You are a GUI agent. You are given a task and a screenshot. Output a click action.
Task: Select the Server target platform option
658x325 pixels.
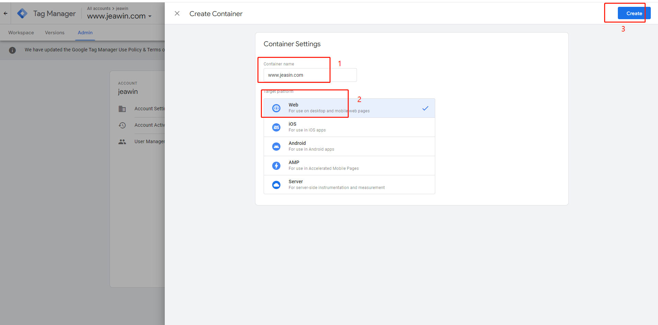click(x=349, y=185)
